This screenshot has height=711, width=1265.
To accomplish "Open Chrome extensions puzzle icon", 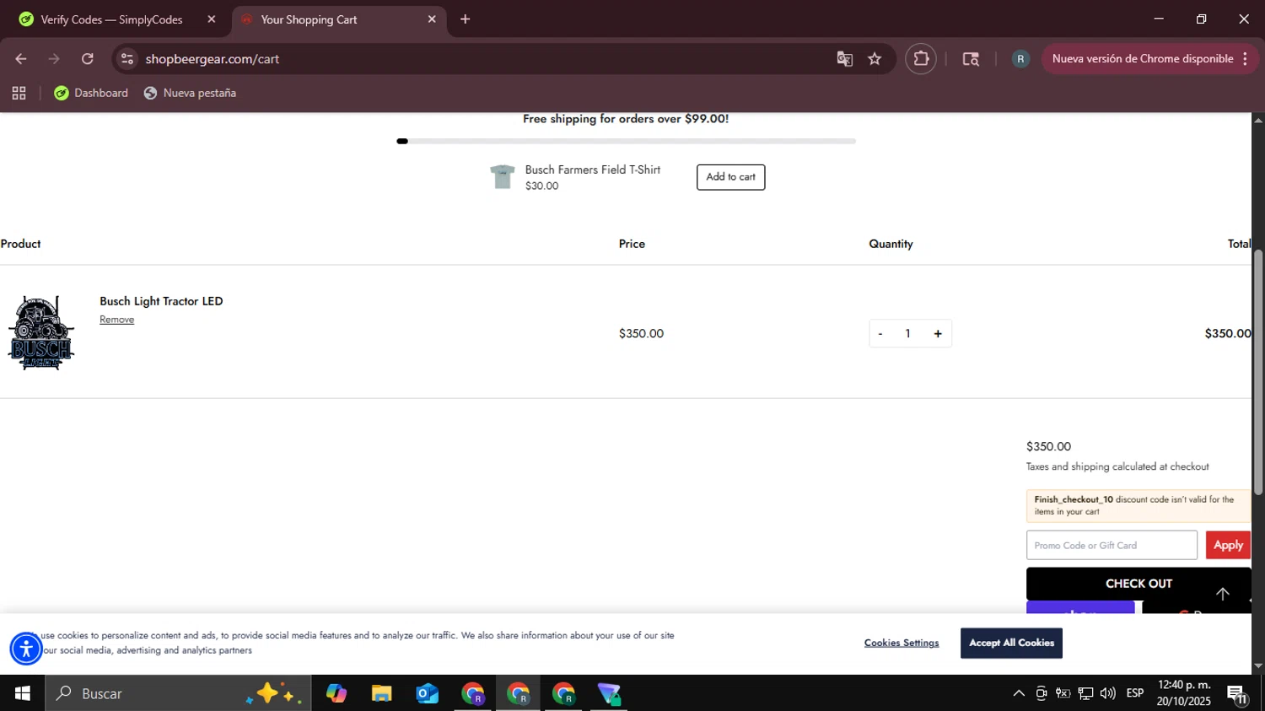I will (x=921, y=59).
